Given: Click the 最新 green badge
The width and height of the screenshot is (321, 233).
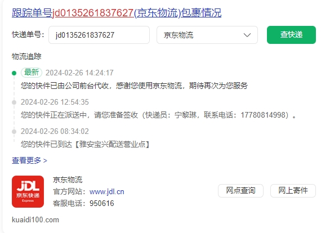Looking at the screenshot, I should [x=32, y=73].
